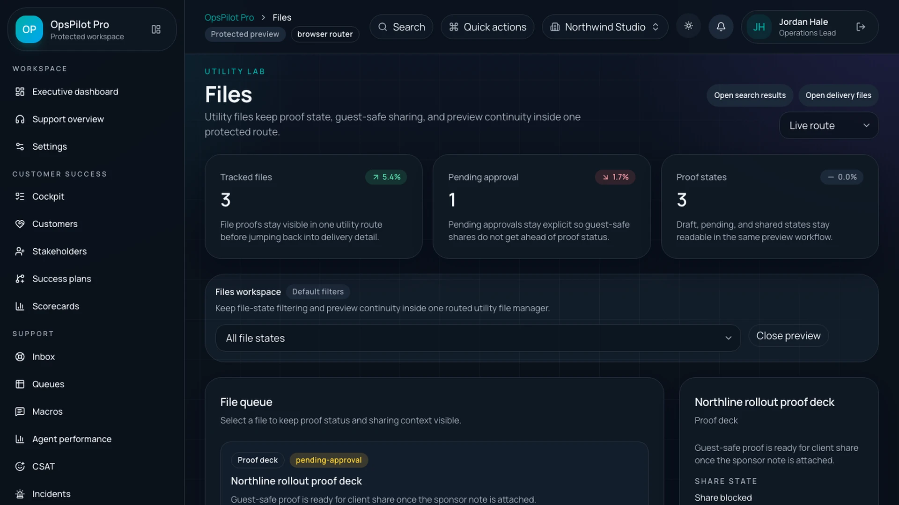This screenshot has height=505, width=899.
Task: Click the command icon in Quick actions
Action: tap(453, 27)
